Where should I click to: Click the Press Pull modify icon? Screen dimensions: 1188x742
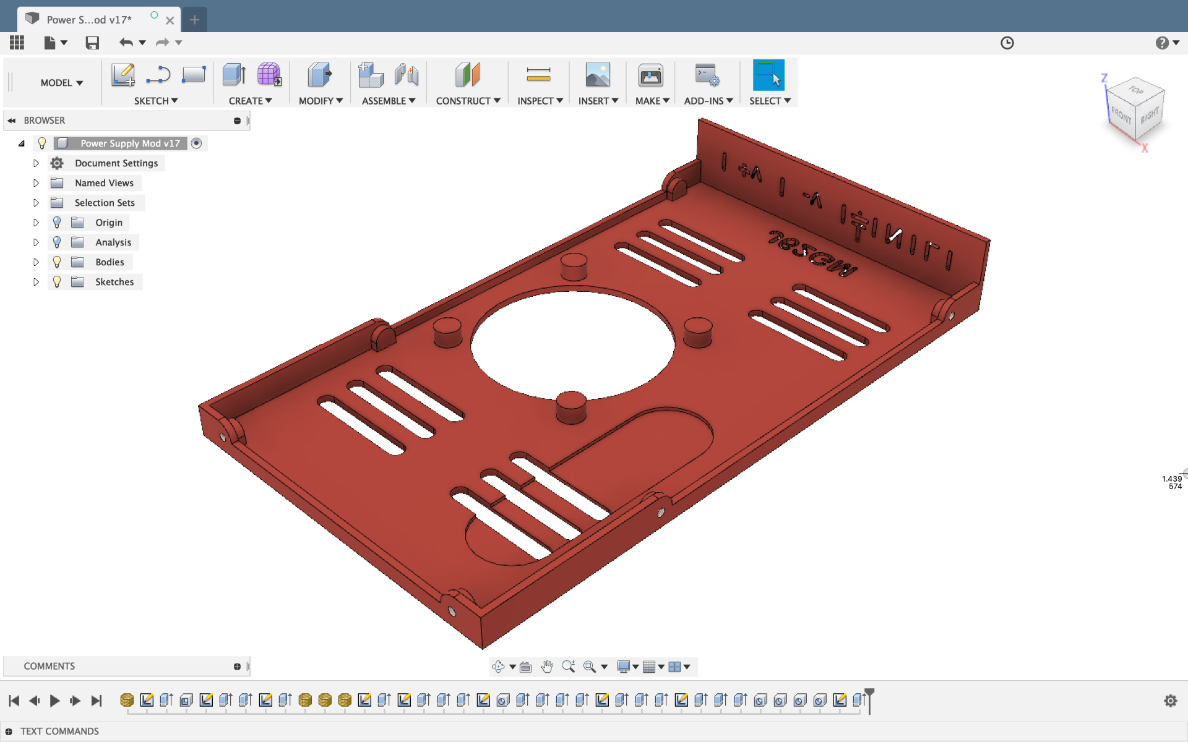319,75
